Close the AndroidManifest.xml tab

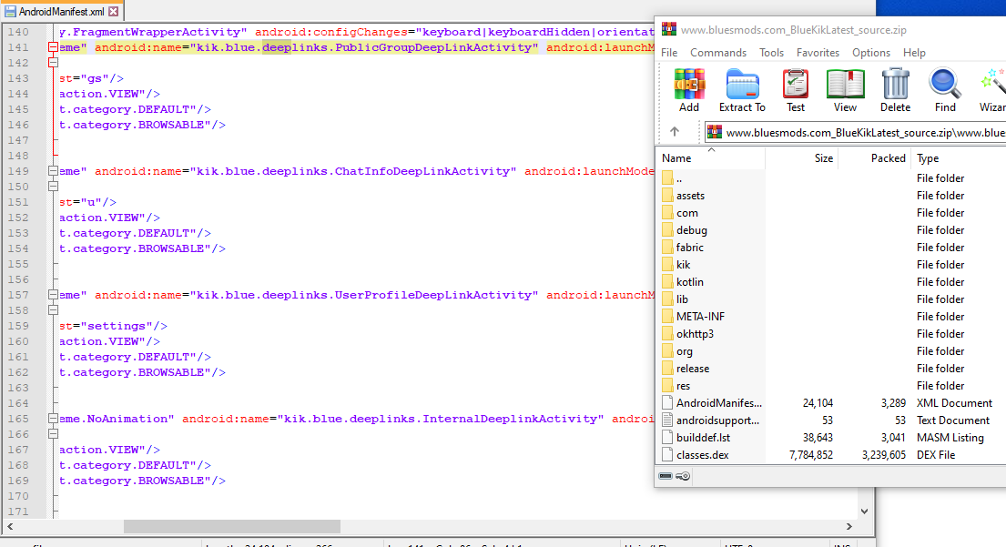click(x=114, y=12)
